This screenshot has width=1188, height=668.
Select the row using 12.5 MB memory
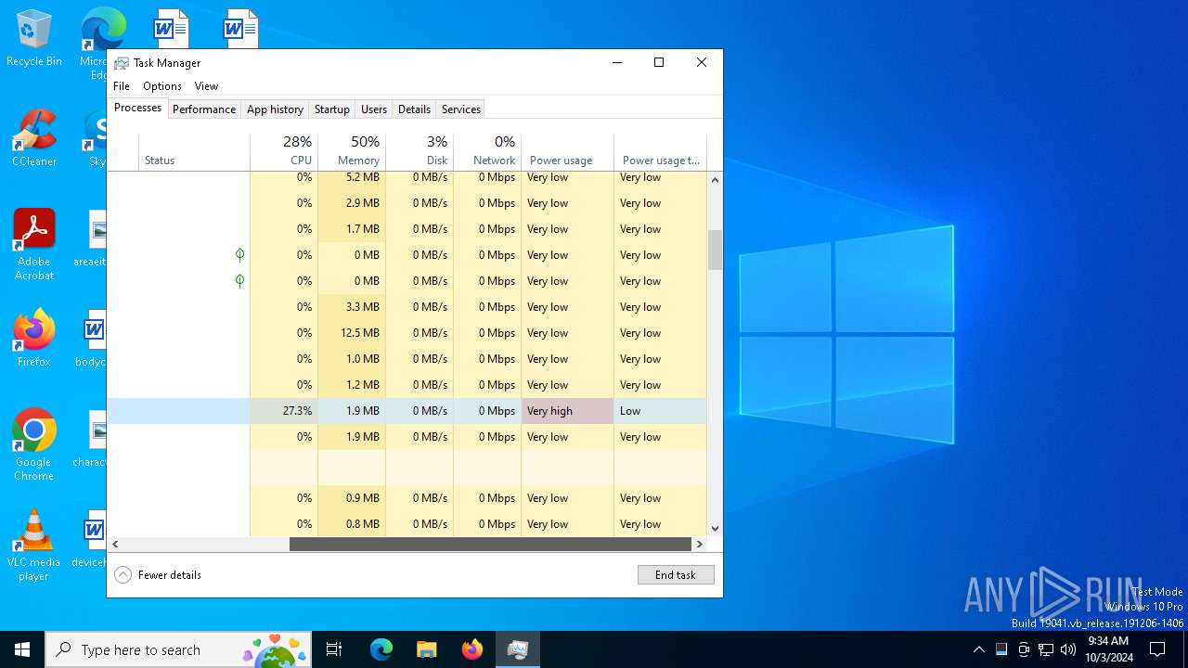click(x=407, y=333)
